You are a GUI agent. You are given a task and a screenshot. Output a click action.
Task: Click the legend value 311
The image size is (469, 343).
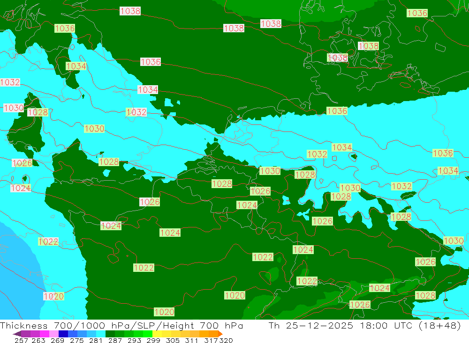pos(191,340)
